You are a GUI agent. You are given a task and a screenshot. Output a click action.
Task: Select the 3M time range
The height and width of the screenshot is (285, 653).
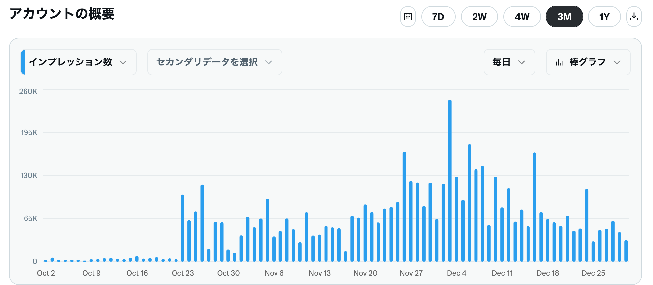[x=564, y=17]
